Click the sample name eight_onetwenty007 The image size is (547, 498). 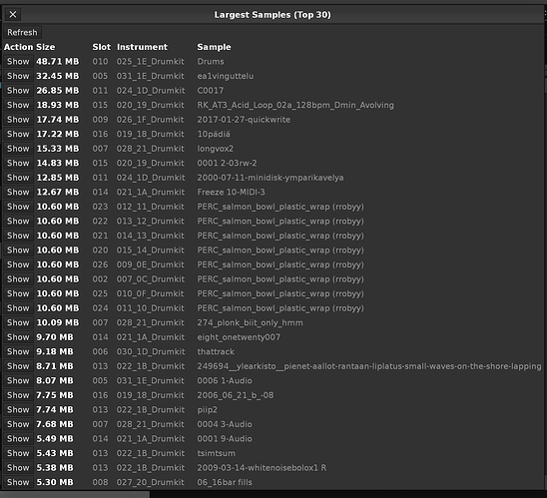pos(239,337)
